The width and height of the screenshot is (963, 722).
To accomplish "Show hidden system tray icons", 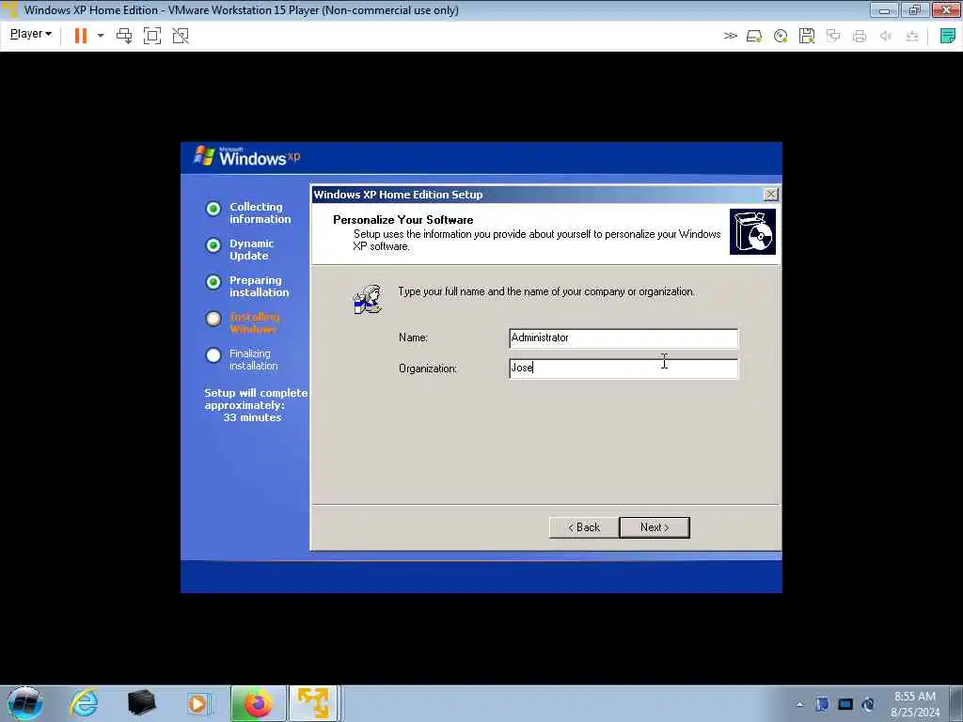I will point(799,704).
